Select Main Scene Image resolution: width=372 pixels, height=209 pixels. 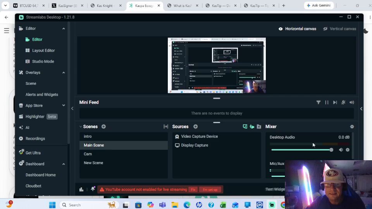click(124, 145)
